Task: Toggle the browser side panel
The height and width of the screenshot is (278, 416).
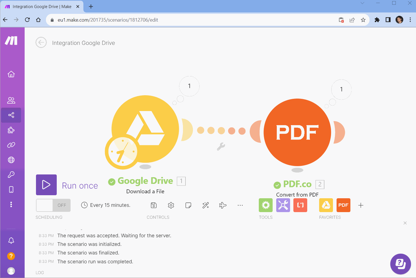Action: click(388, 20)
